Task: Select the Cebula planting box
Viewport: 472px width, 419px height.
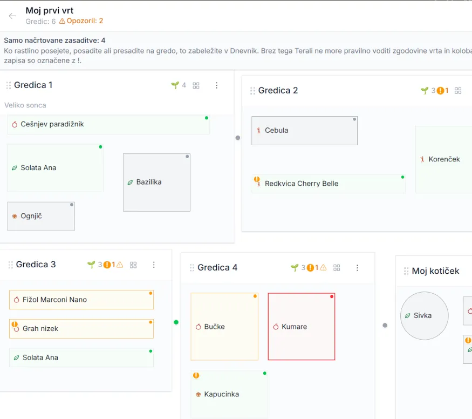Action: (x=304, y=131)
